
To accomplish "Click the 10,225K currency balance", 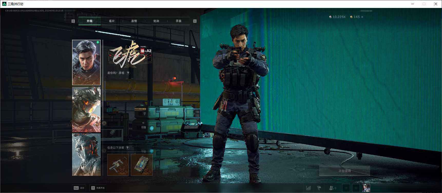I will tap(337, 17).
